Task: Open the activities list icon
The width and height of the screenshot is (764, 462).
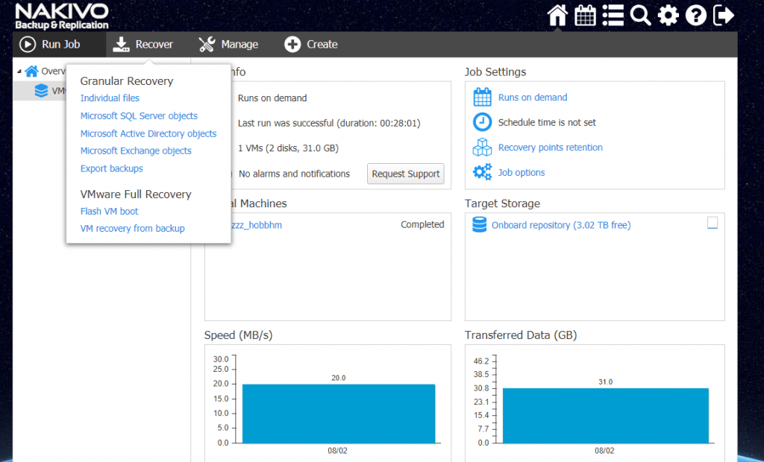Action: (613, 16)
